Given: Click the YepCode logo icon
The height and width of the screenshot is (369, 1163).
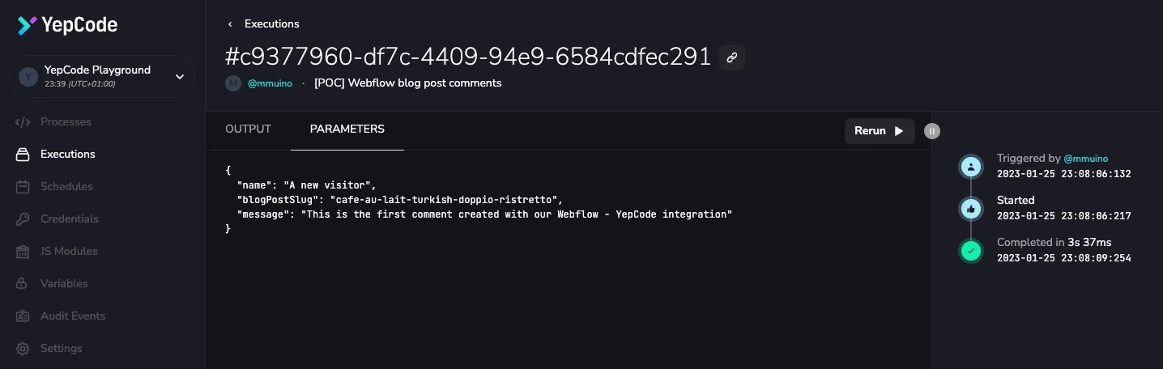Looking at the screenshot, I should click(27, 26).
